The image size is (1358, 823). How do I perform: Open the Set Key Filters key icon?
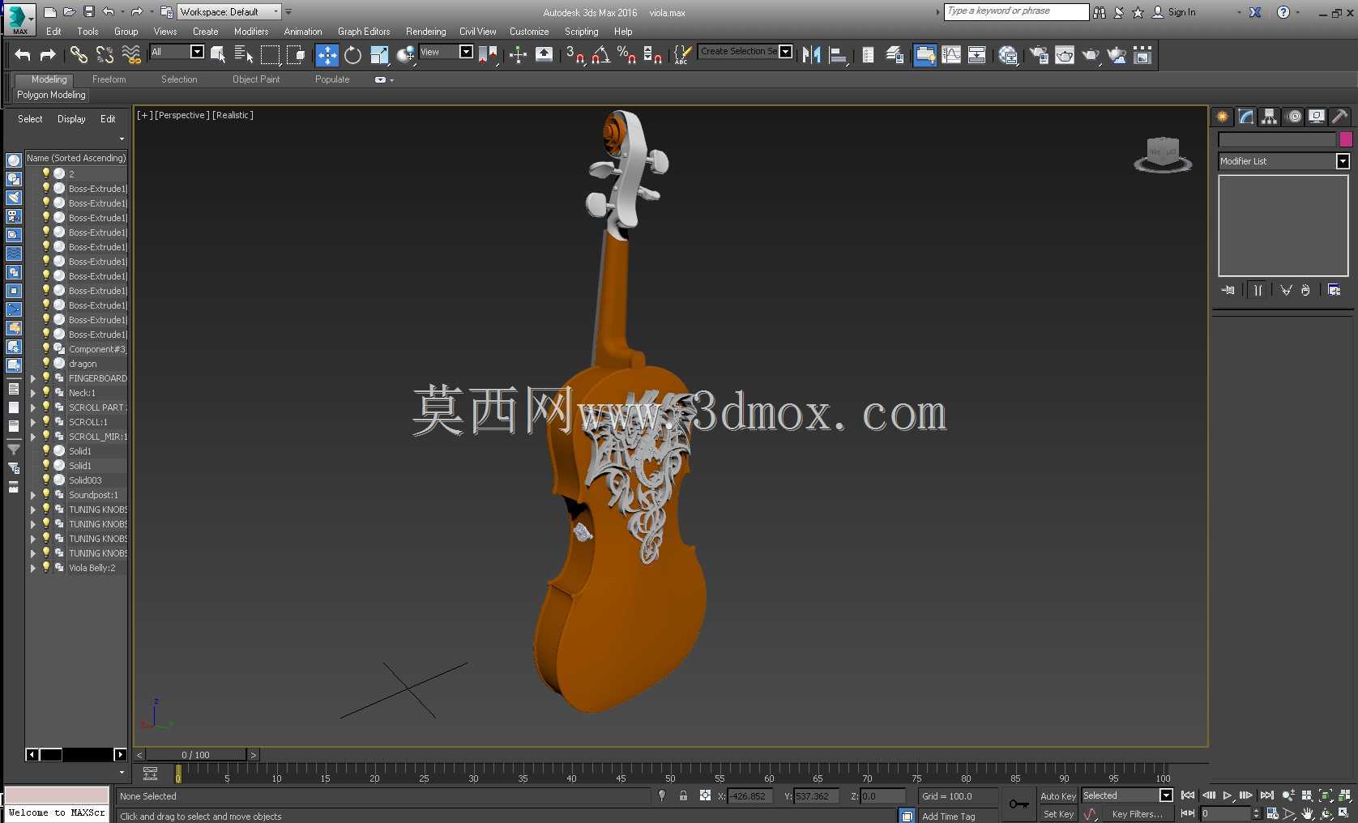pyautogui.click(x=1018, y=804)
